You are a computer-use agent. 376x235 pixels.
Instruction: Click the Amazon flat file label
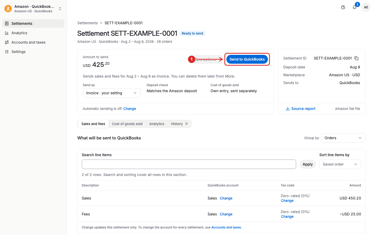(x=348, y=109)
